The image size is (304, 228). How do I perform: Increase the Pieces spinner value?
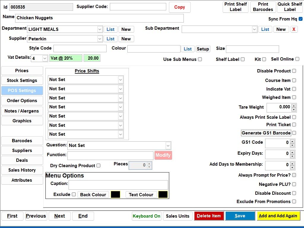tap(149, 164)
